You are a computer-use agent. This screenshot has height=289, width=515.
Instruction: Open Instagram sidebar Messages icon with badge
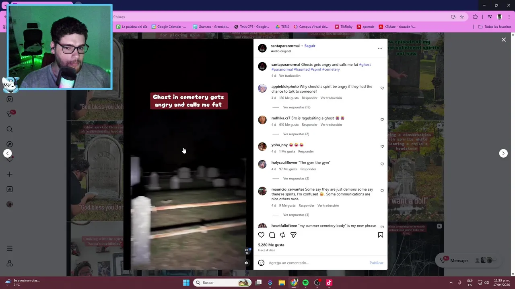(x=10, y=114)
